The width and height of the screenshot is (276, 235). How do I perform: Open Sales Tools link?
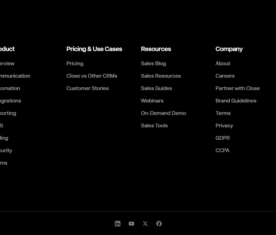[154, 126]
